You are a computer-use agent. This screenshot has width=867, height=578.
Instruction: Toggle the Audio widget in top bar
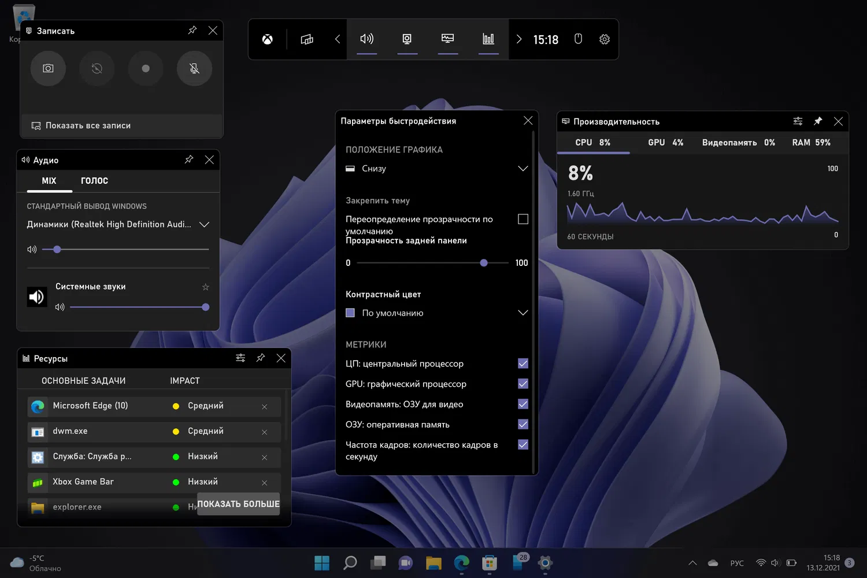(366, 39)
